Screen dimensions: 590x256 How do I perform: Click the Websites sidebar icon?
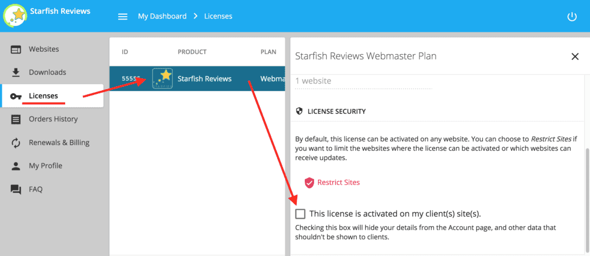coord(16,49)
